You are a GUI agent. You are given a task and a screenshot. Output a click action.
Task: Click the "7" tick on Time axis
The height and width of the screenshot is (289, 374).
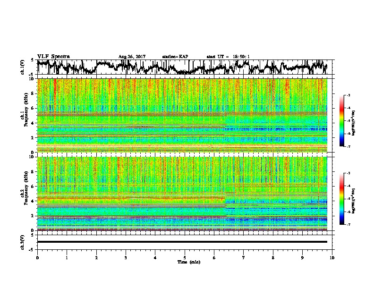(244, 258)
